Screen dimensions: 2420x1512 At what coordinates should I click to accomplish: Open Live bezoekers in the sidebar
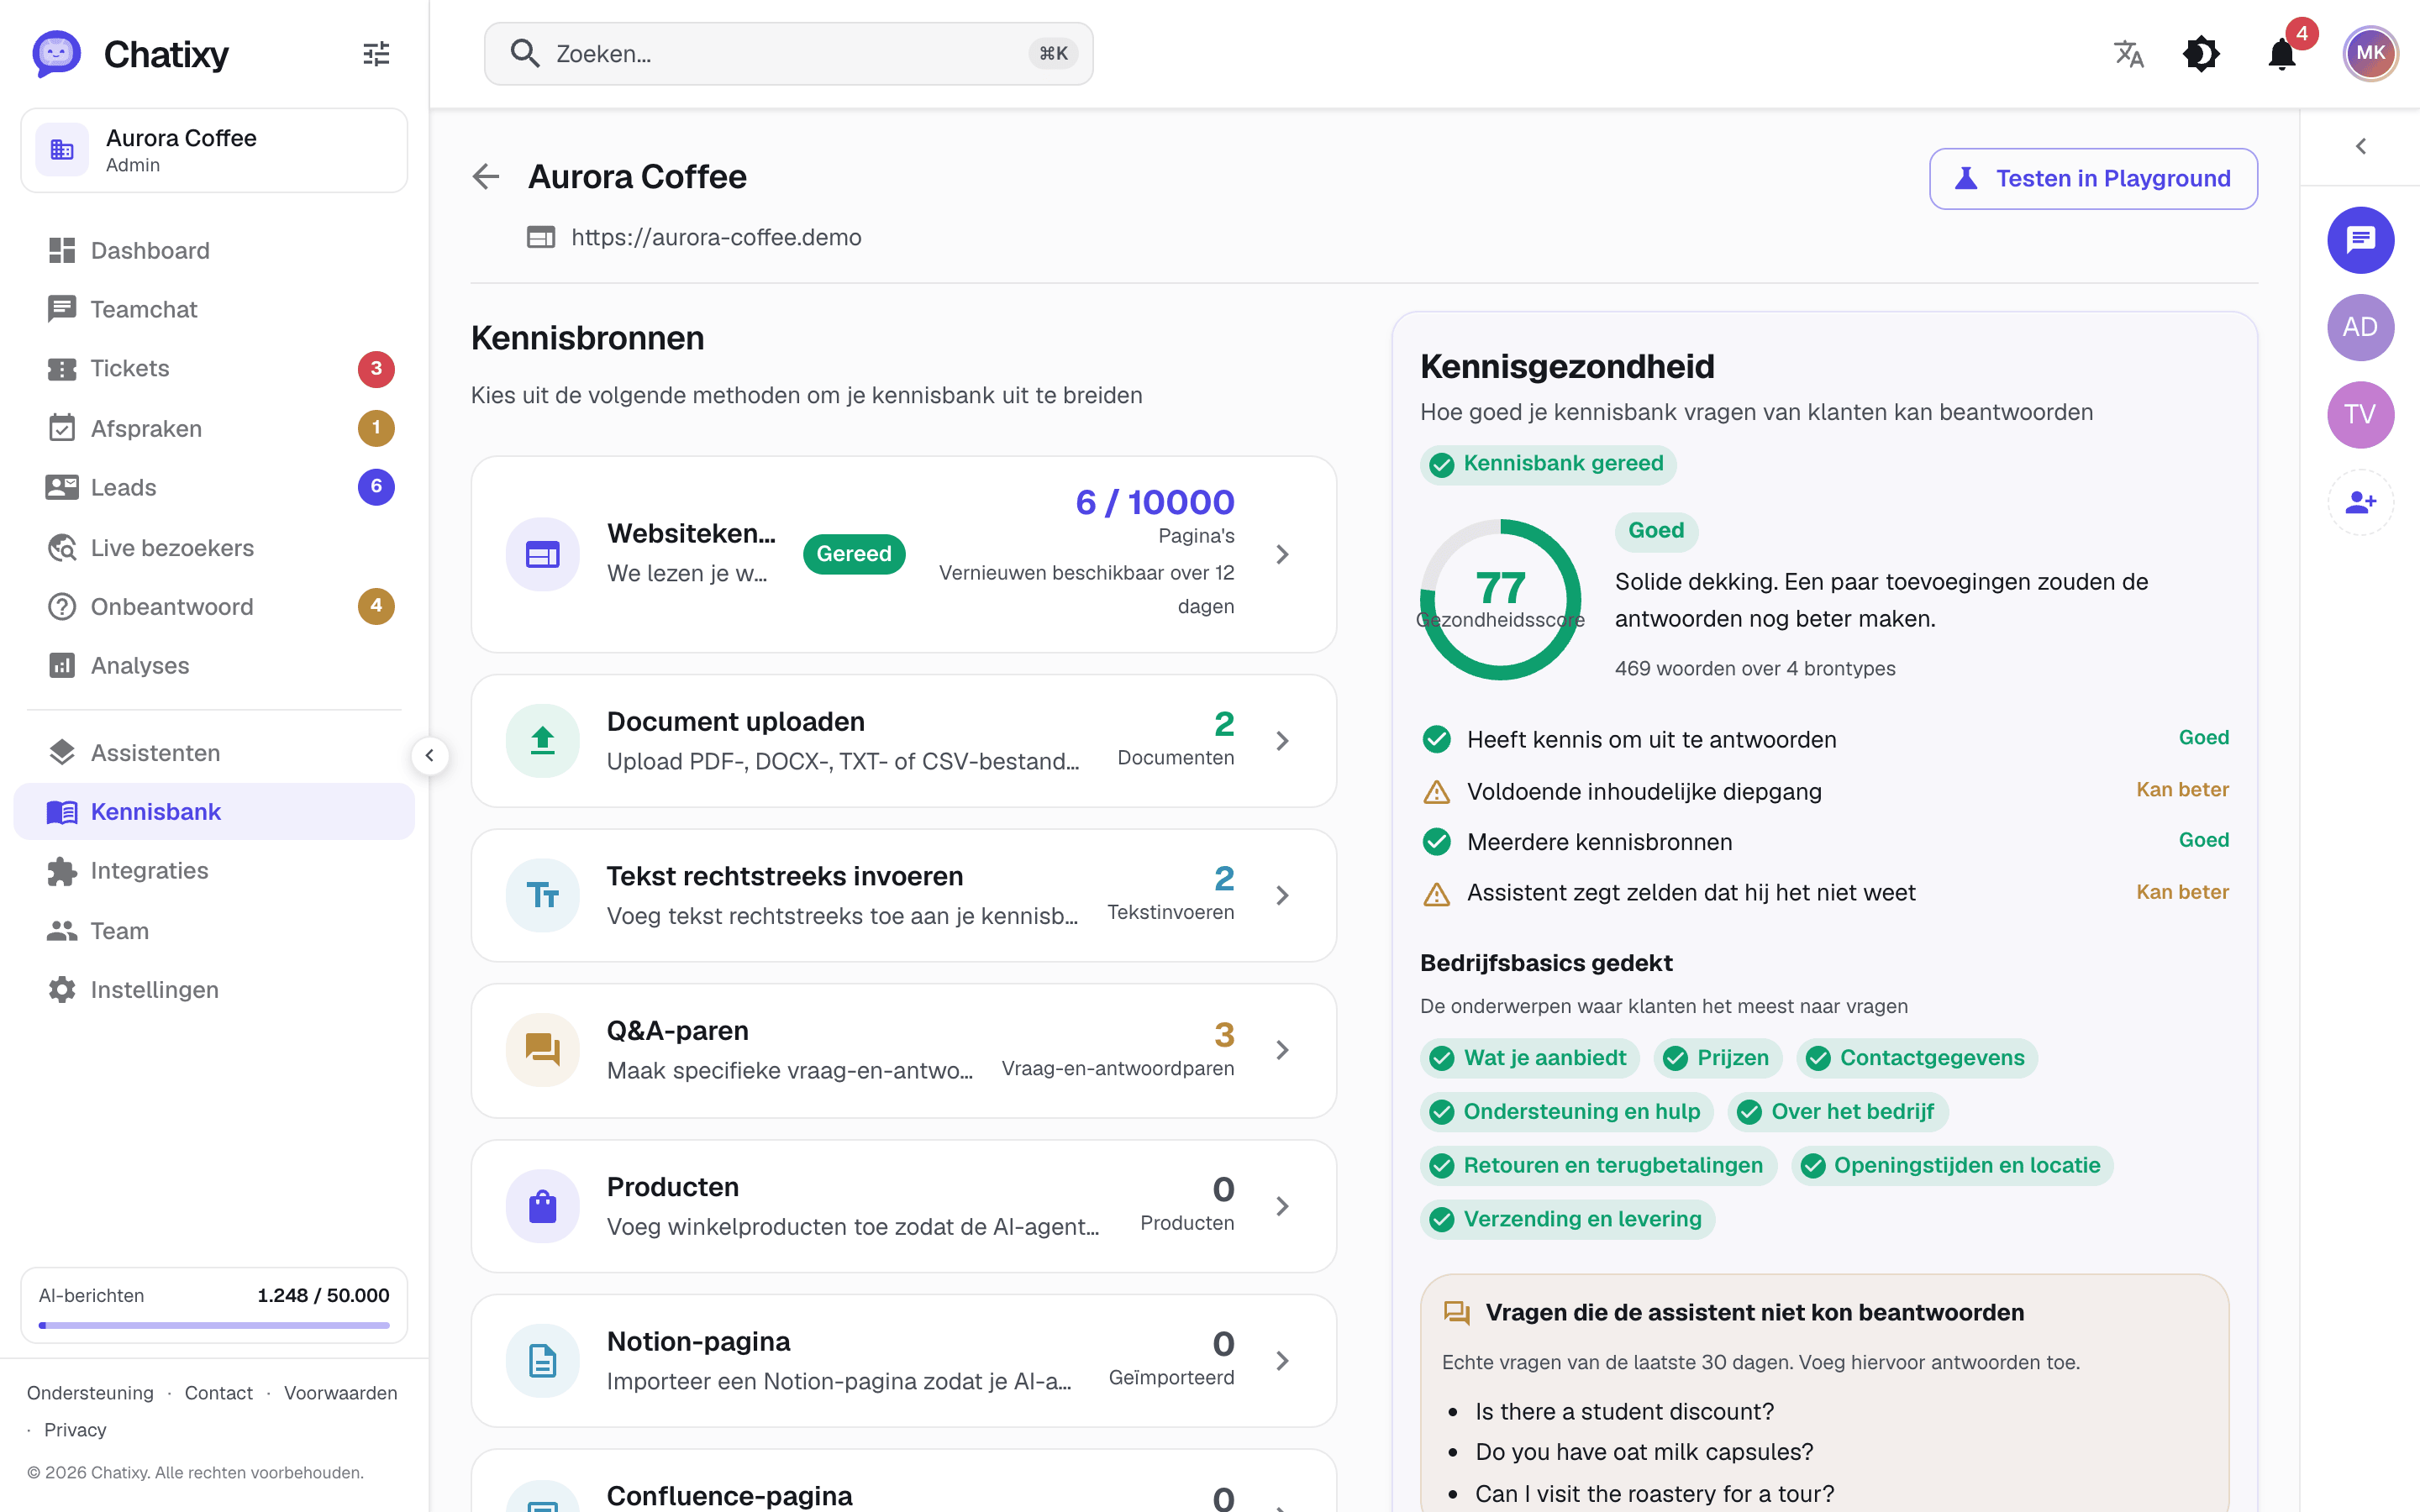(214, 548)
